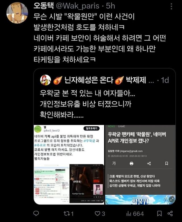Click the article's font size 가 icon
This screenshot has width=182, height=222.
pyautogui.click(x=114, y=164)
